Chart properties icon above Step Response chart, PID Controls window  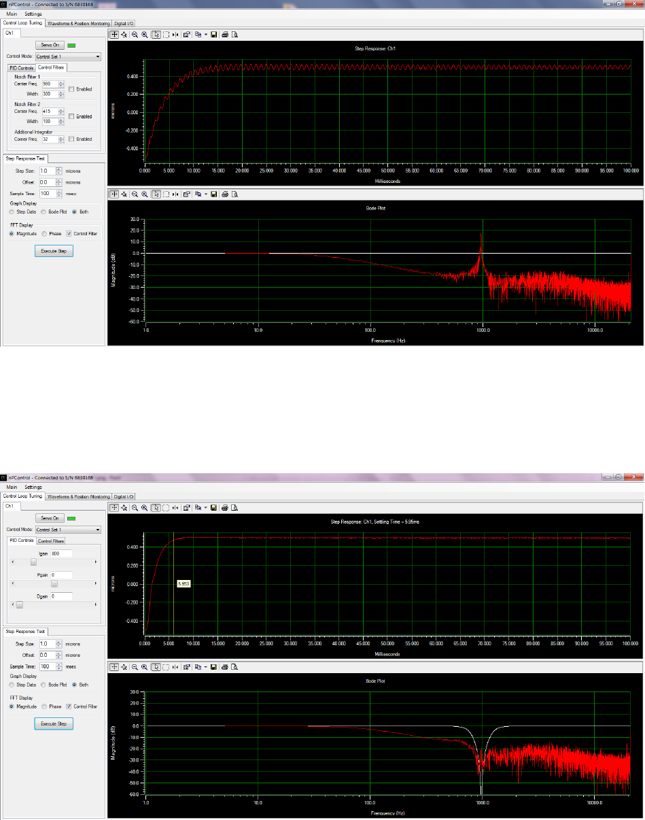186,507
